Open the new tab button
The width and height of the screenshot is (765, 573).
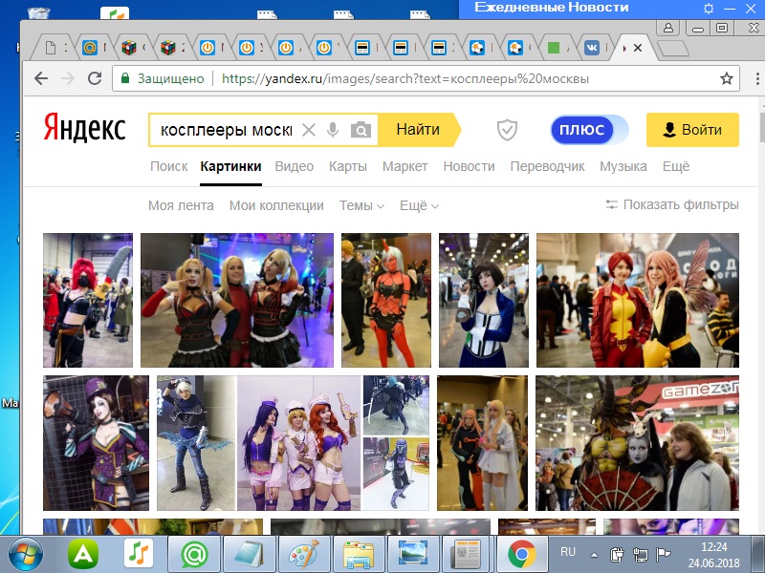tap(673, 49)
